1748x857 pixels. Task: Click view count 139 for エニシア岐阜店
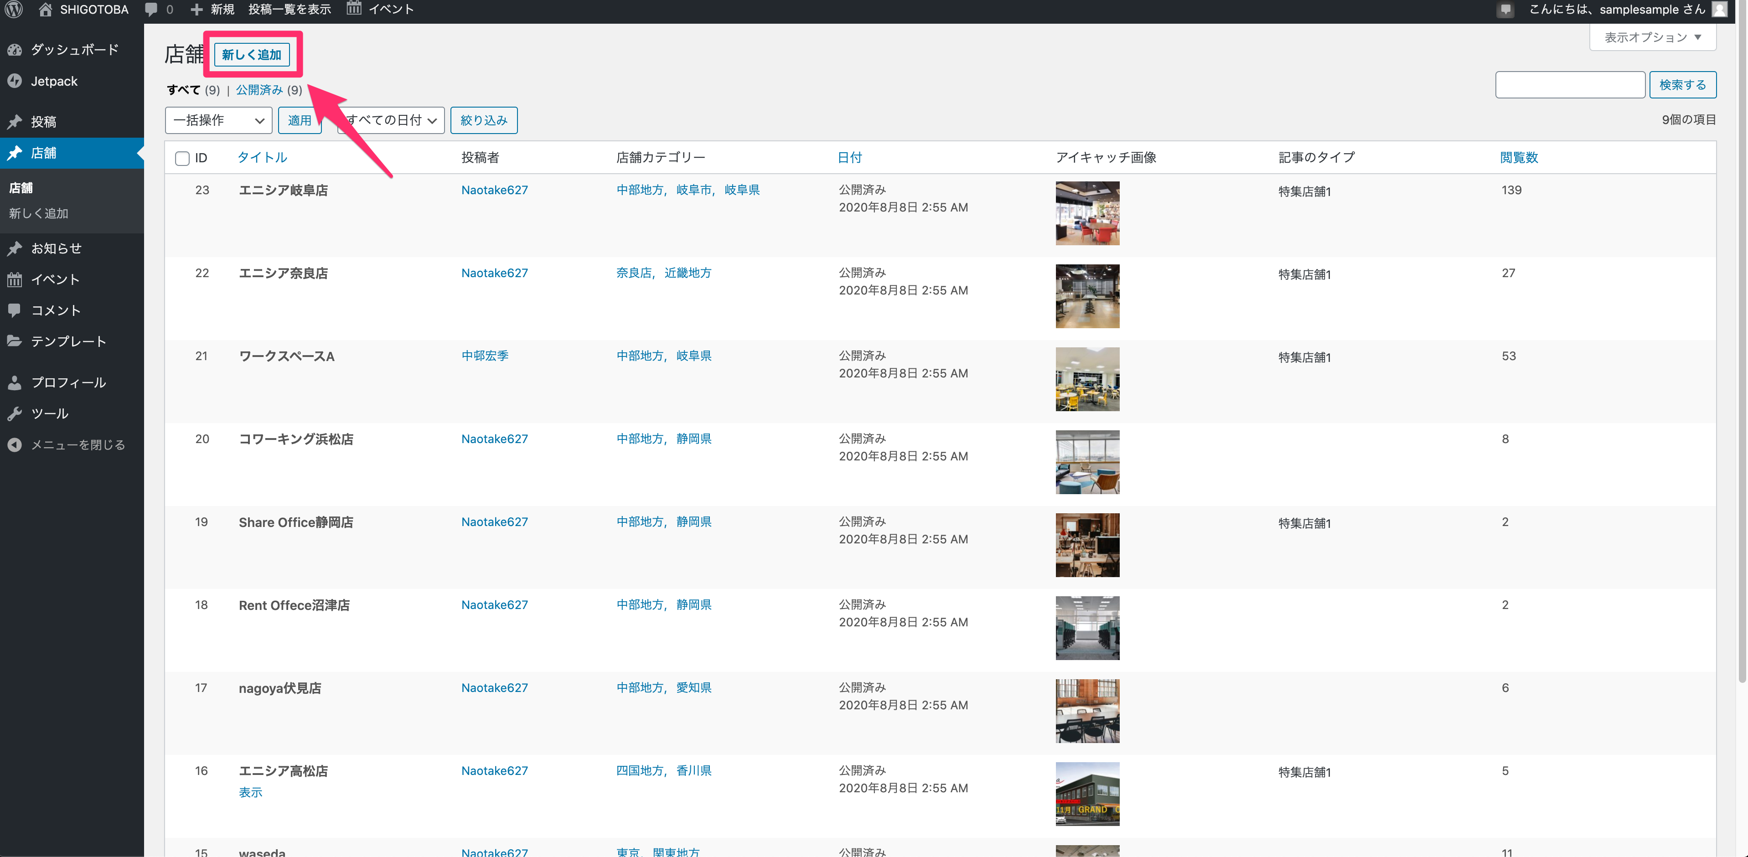[1511, 190]
